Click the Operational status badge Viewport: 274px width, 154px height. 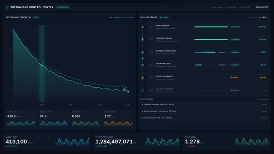[x=62, y=7]
